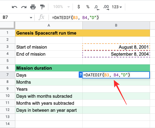This screenshot has width=155, height=128.
Task: Open the 123 more formats dropdown
Action: (x=117, y=7)
